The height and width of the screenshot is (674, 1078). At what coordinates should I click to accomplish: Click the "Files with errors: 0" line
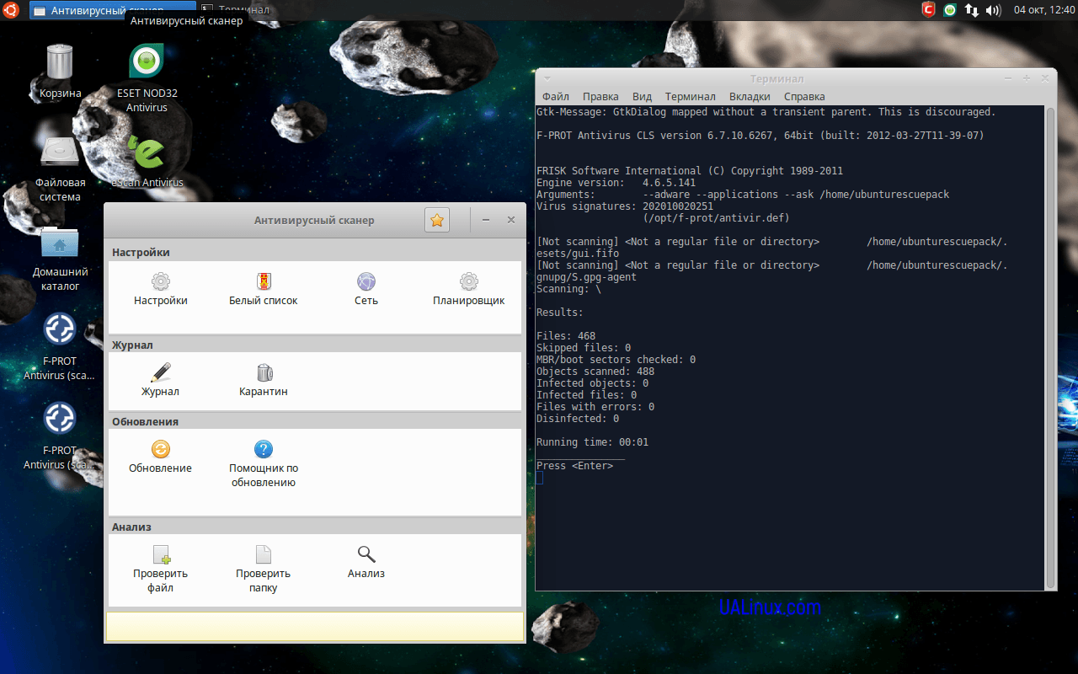pos(595,407)
